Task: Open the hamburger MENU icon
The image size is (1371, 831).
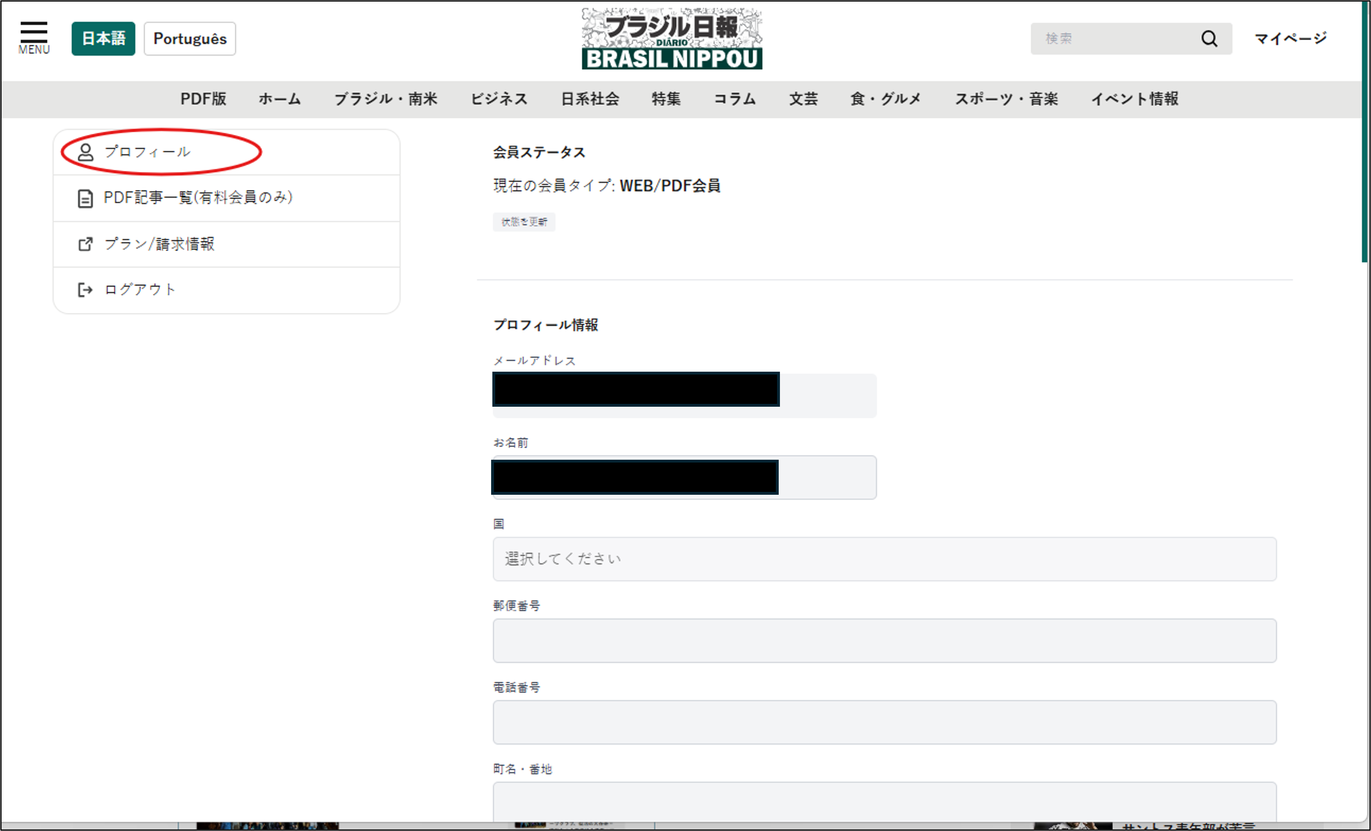Action: (34, 37)
